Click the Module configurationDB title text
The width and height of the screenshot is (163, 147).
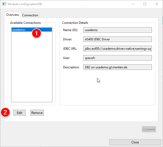tap(25, 4)
